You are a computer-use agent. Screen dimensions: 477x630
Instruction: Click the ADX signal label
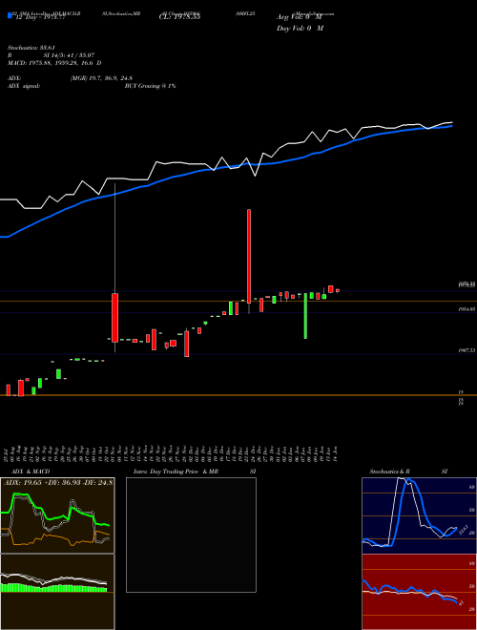[24, 86]
